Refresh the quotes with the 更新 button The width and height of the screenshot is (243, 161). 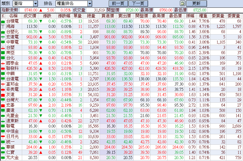197,3
